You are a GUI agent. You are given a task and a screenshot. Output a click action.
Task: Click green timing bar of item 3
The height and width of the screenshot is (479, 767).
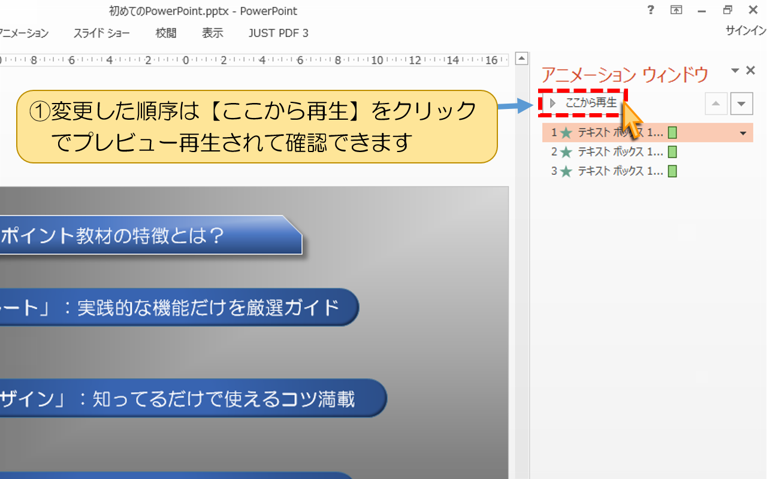point(672,171)
